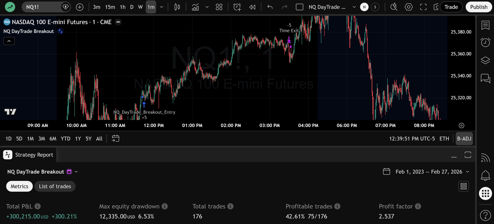This screenshot has height=224, width=494.
Task: Select the All date range
Action: 99,139
